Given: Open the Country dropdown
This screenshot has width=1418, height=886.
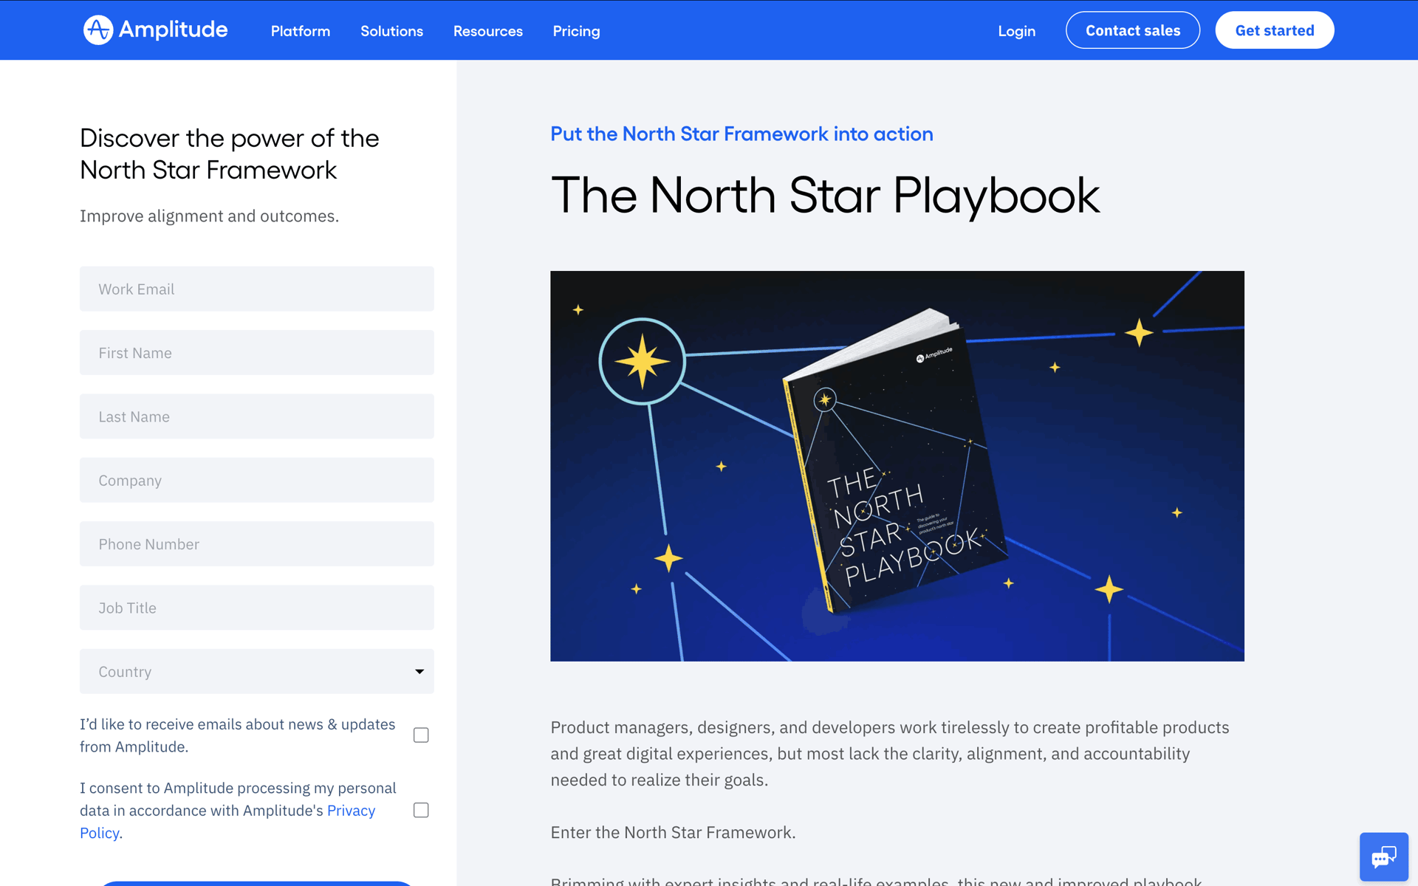Looking at the screenshot, I should pyautogui.click(x=257, y=671).
